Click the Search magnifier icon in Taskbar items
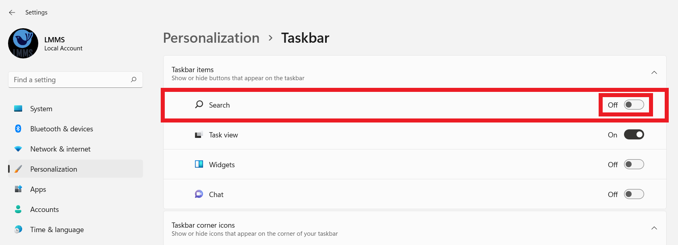678x245 pixels. coord(199,104)
